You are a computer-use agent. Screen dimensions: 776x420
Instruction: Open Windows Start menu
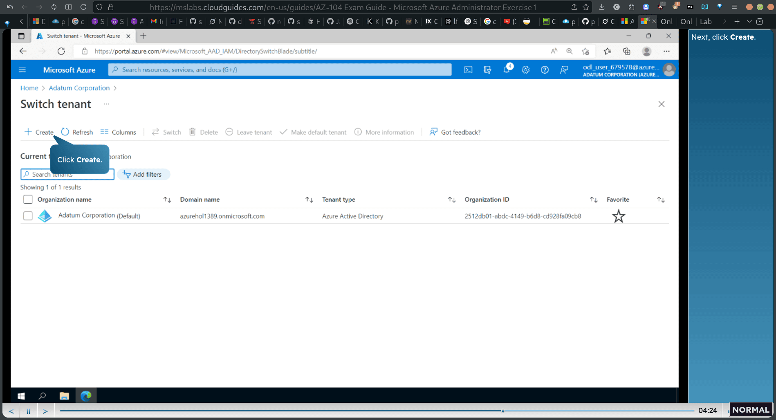click(x=21, y=396)
